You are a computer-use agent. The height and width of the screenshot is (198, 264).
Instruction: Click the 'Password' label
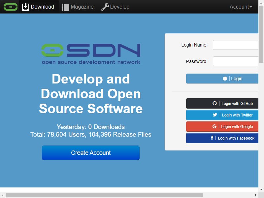[196, 61]
